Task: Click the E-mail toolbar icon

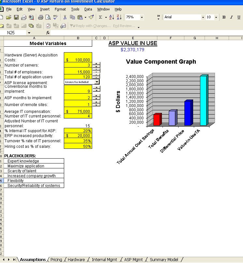Action: [x=24, y=17]
